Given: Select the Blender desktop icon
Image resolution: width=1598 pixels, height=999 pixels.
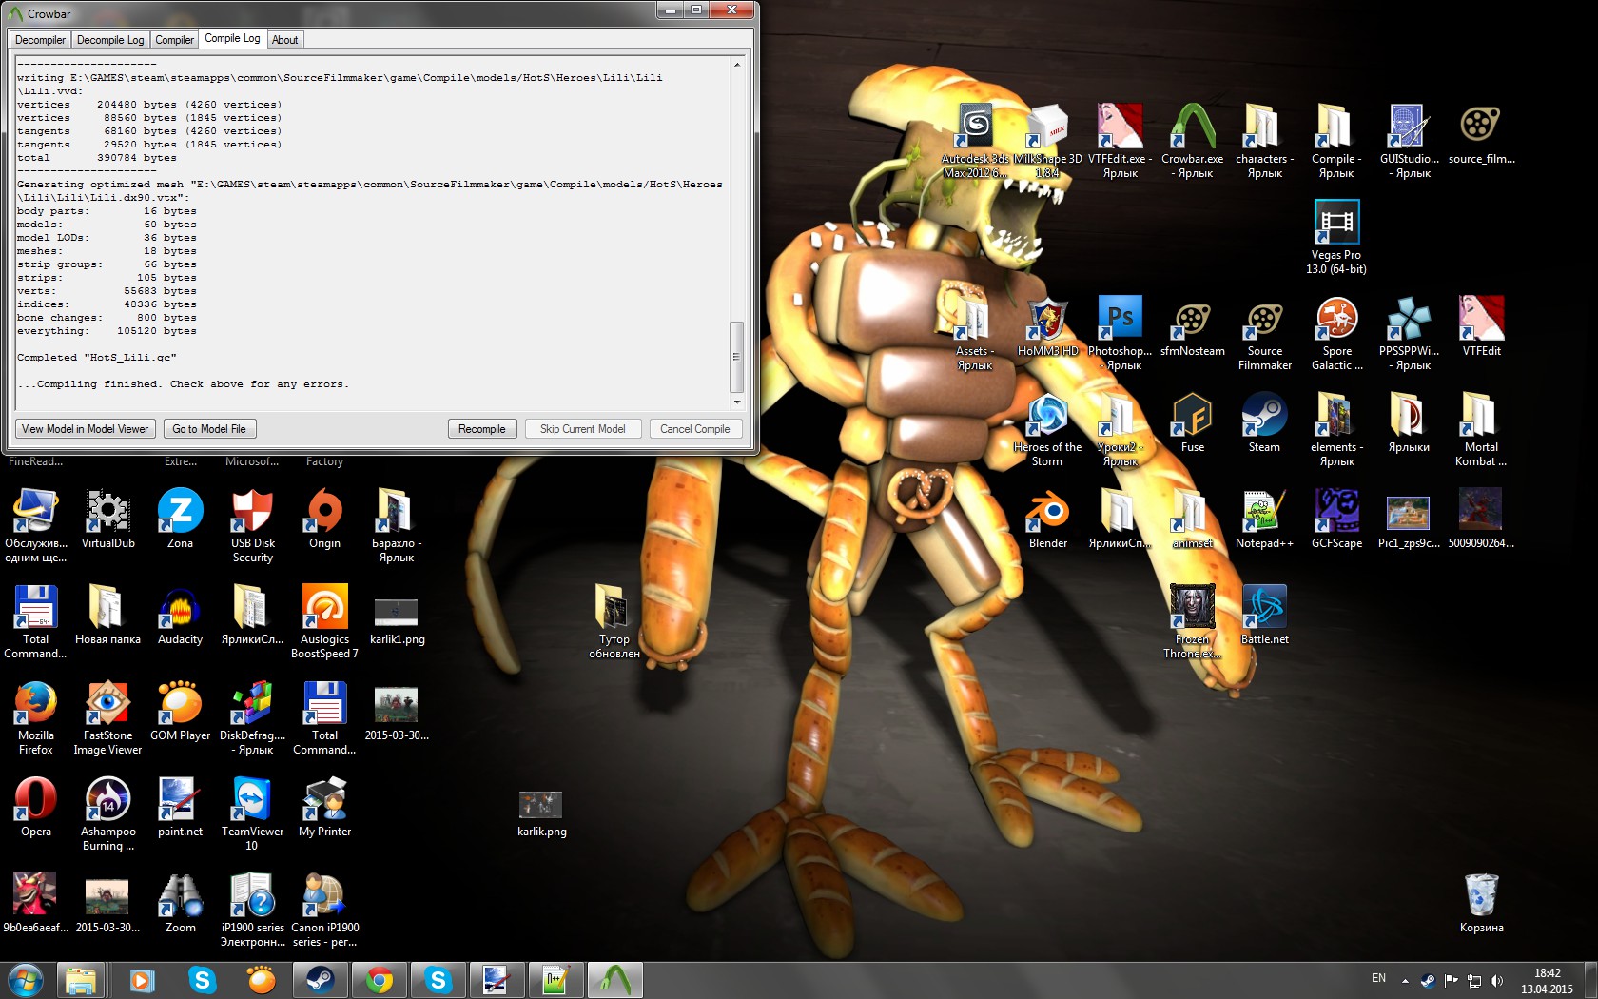Looking at the screenshot, I should click(1047, 519).
